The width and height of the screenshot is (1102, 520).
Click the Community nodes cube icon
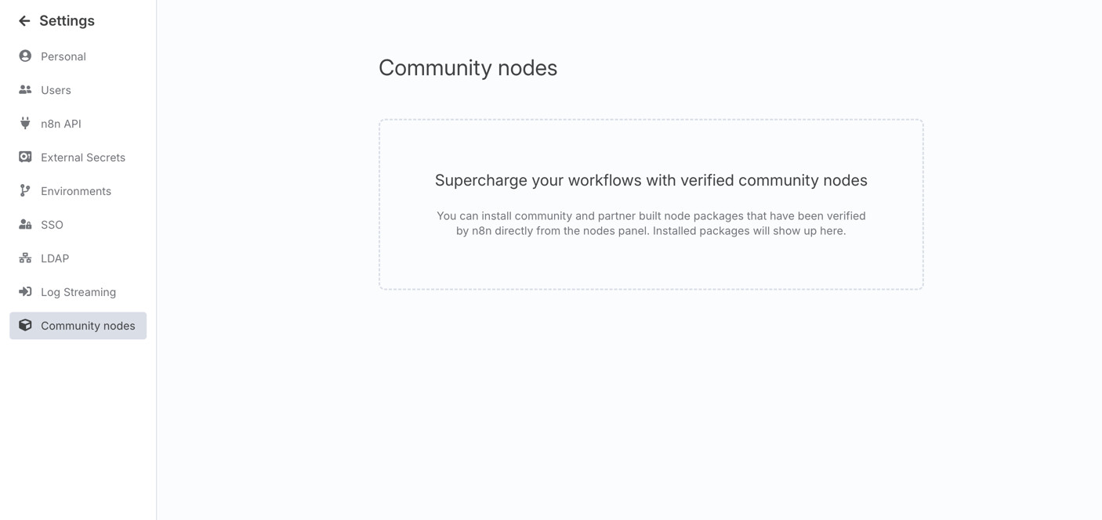click(x=25, y=326)
